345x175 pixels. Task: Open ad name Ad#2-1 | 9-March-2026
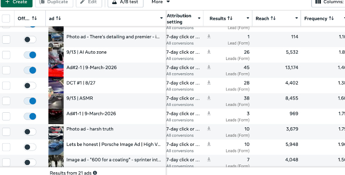click(92, 67)
